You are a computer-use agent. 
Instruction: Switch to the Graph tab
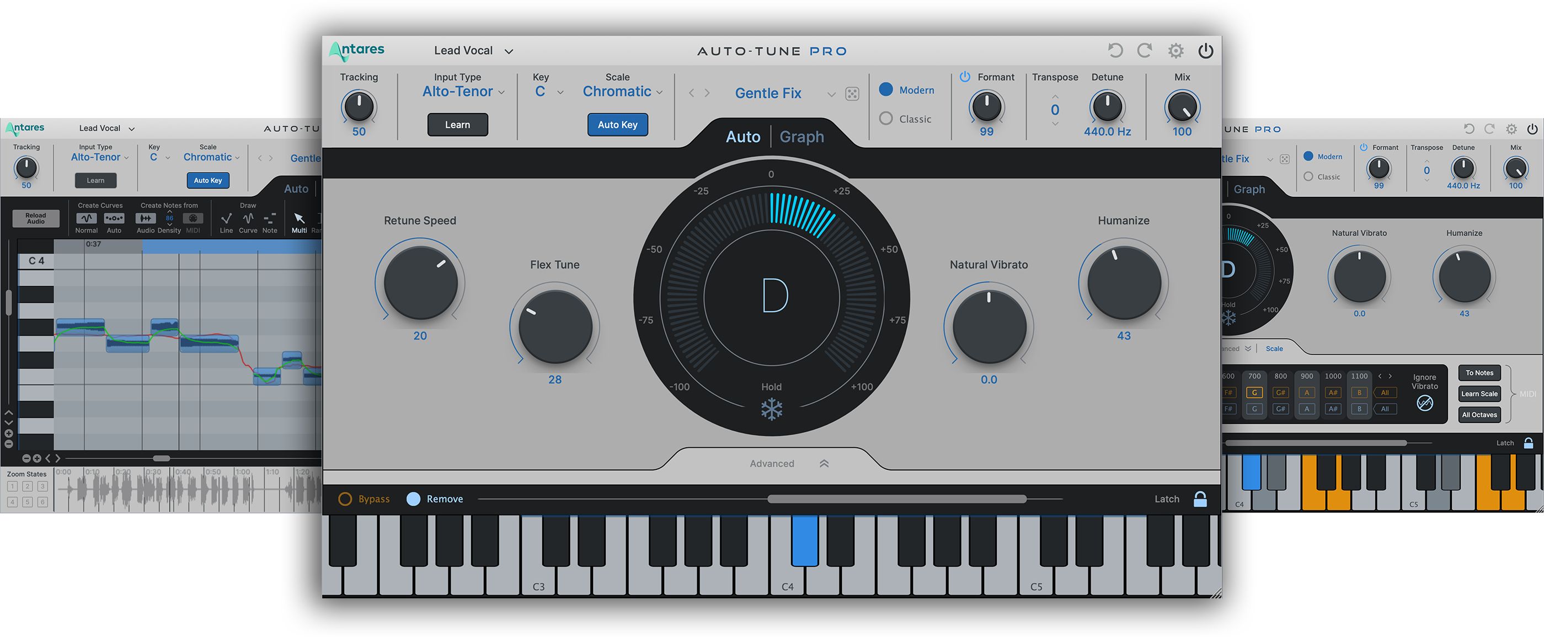802,137
